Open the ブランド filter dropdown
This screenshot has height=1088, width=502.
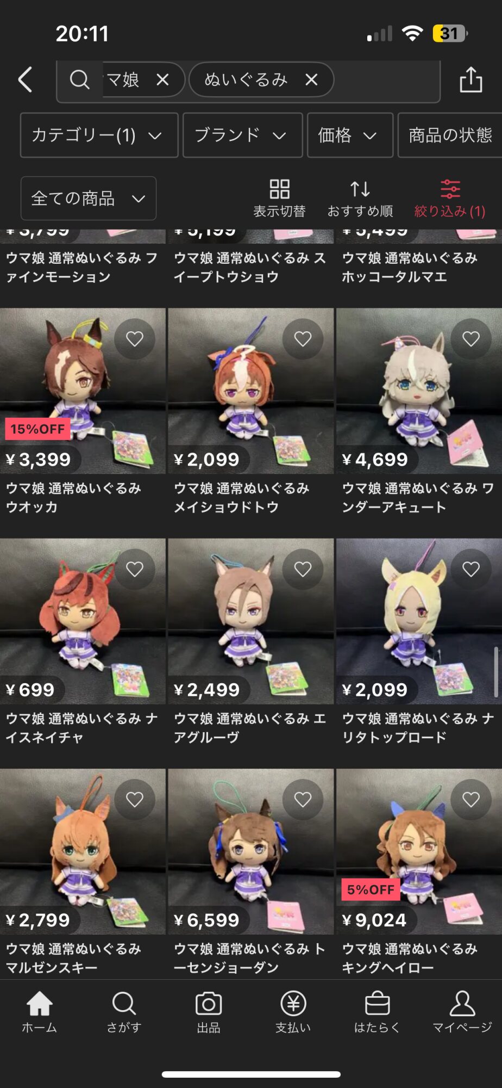pos(242,135)
